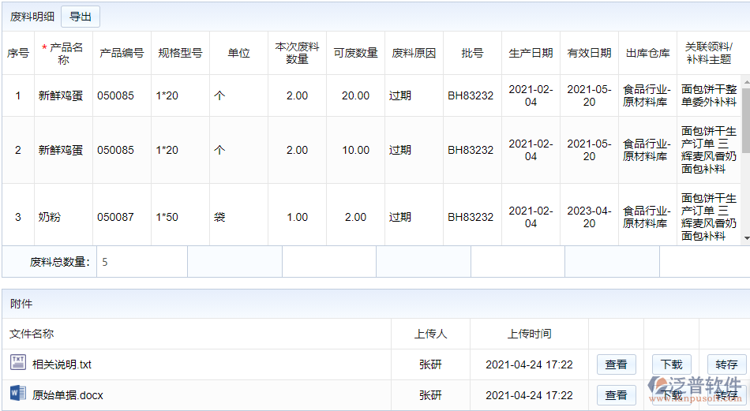The width and height of the screenshot is (750, 411).
Task: Click the Word document icon beside 原始单据.docx
Action: tap(17, 393)
